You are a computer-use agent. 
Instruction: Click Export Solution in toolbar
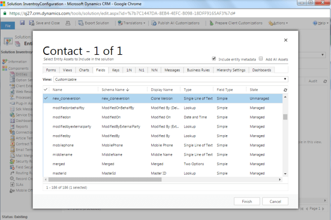coord(94,23)
